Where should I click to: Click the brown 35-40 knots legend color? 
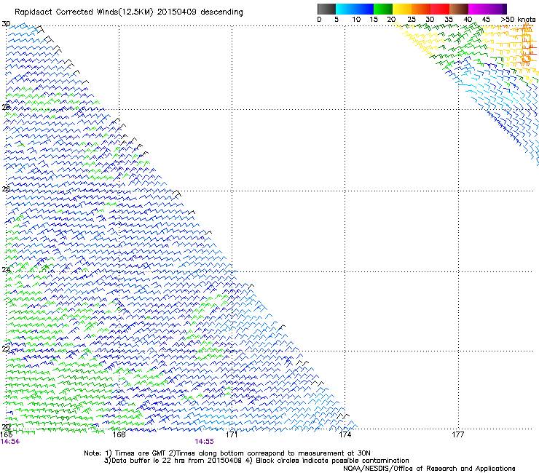(459, 9)
